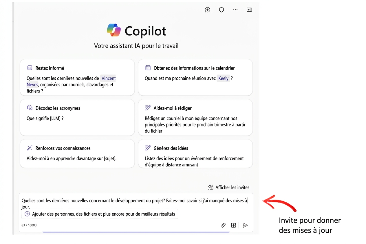Select the Restez informé prompt card
Screen dimensions: 366x244
[77, 77]
